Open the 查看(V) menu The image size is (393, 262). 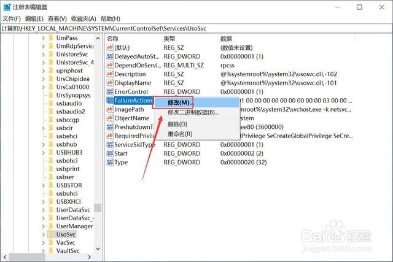[x=57, y=19]
